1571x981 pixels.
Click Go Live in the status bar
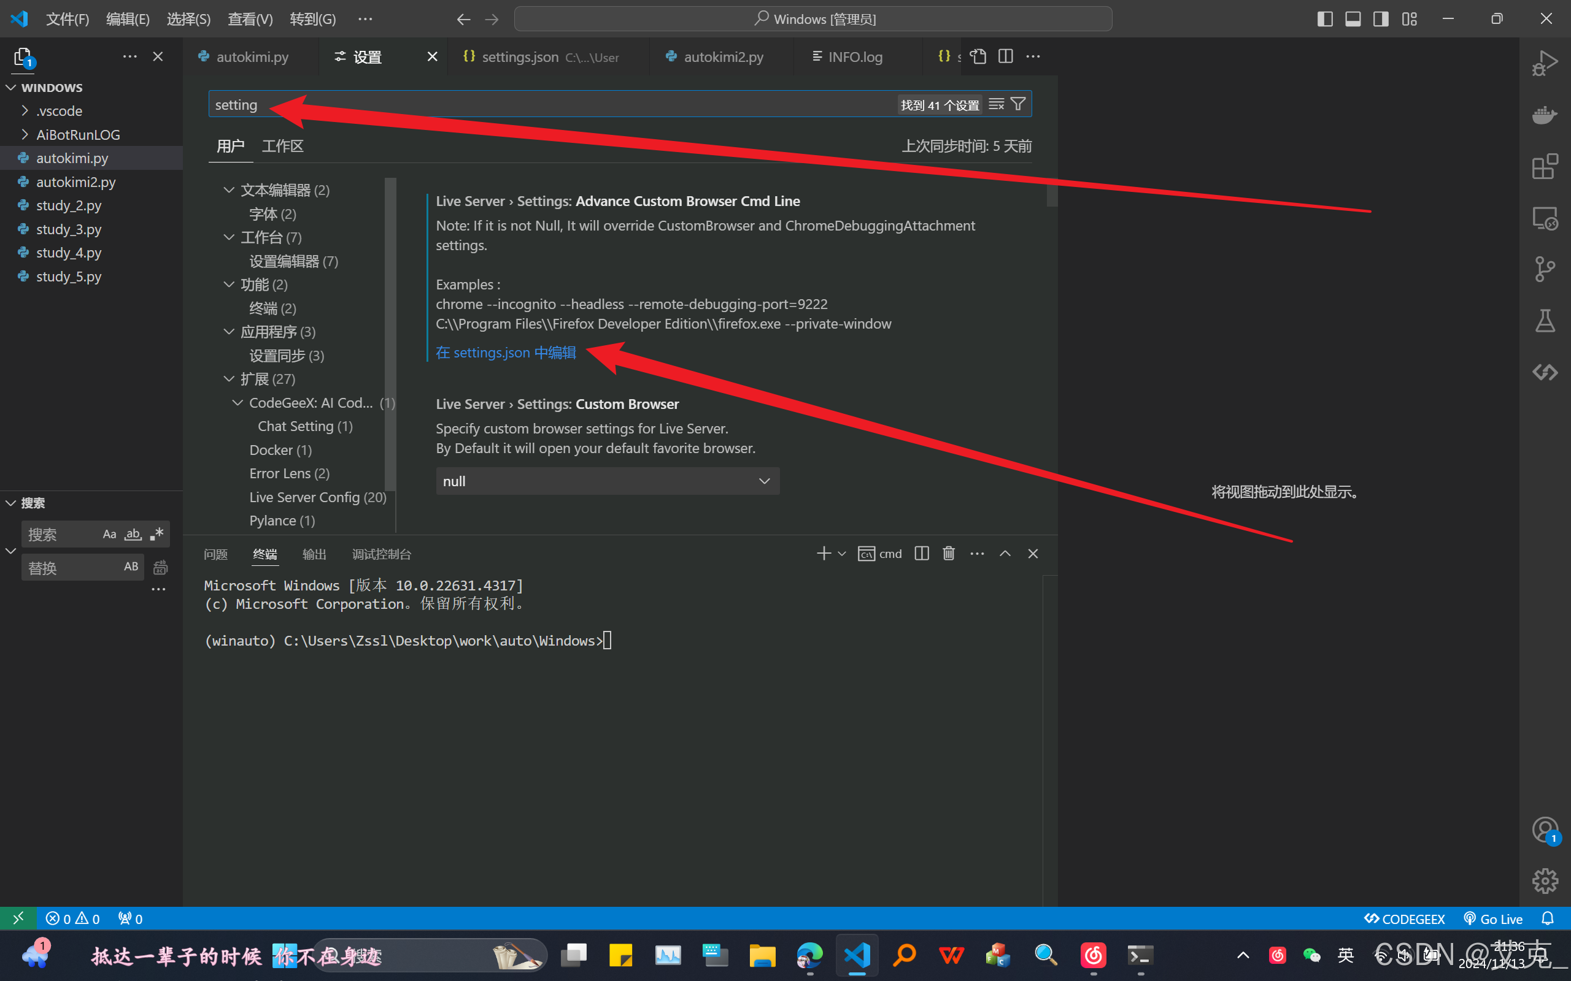coord(1493,918)
